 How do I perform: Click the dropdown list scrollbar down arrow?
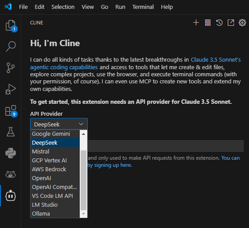coord(84,214)
